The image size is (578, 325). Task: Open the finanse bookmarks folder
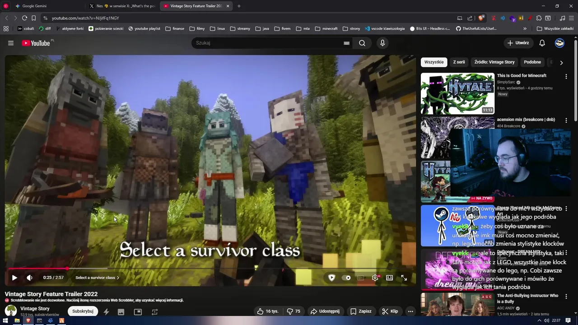point(175,28)
